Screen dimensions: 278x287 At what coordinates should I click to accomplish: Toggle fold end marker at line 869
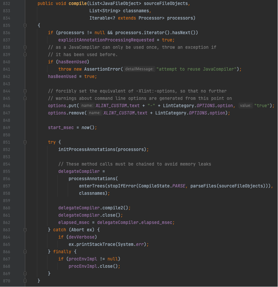pyautogui.click(x=25, y=274)
